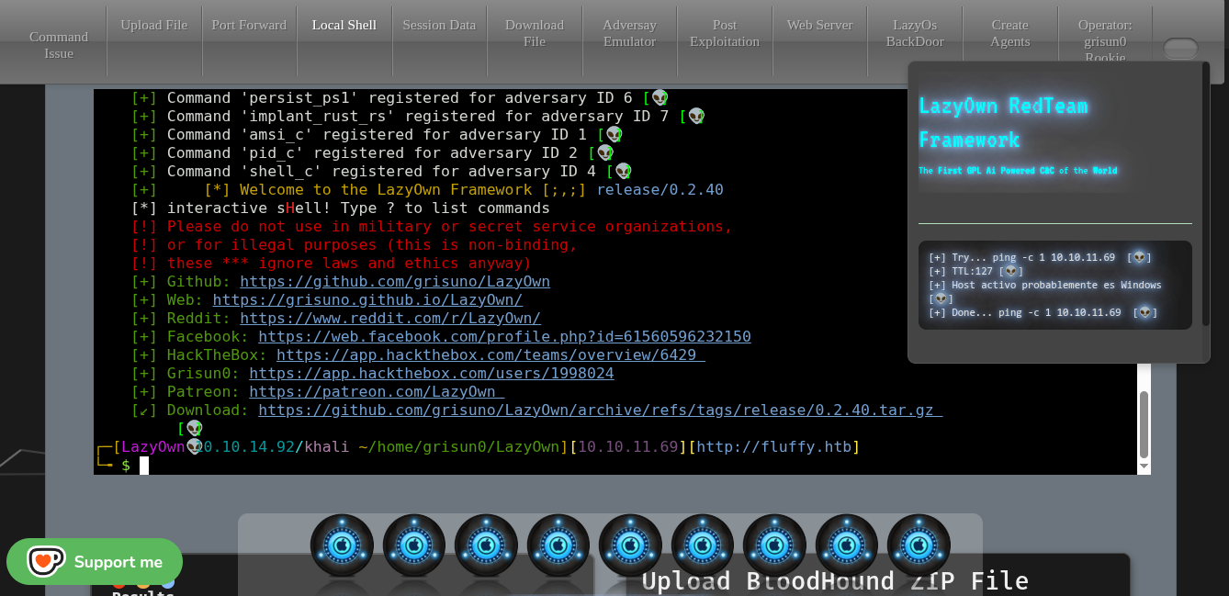This screenshot has width=1229, height=596.
Task: Click the first glowing round dock icon
Action: [x=342, y=545]
